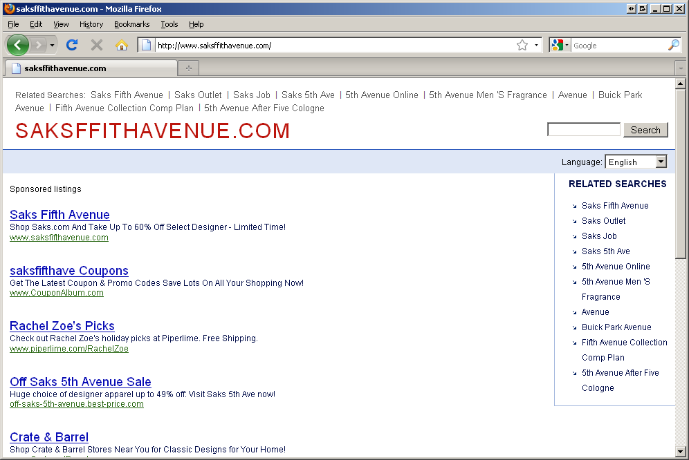Click 5th Avenue Online in top related searches

coord(382,95)
